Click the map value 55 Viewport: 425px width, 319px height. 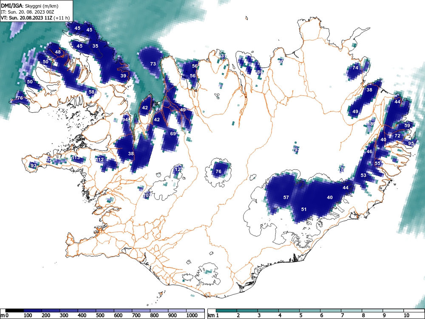377,163
